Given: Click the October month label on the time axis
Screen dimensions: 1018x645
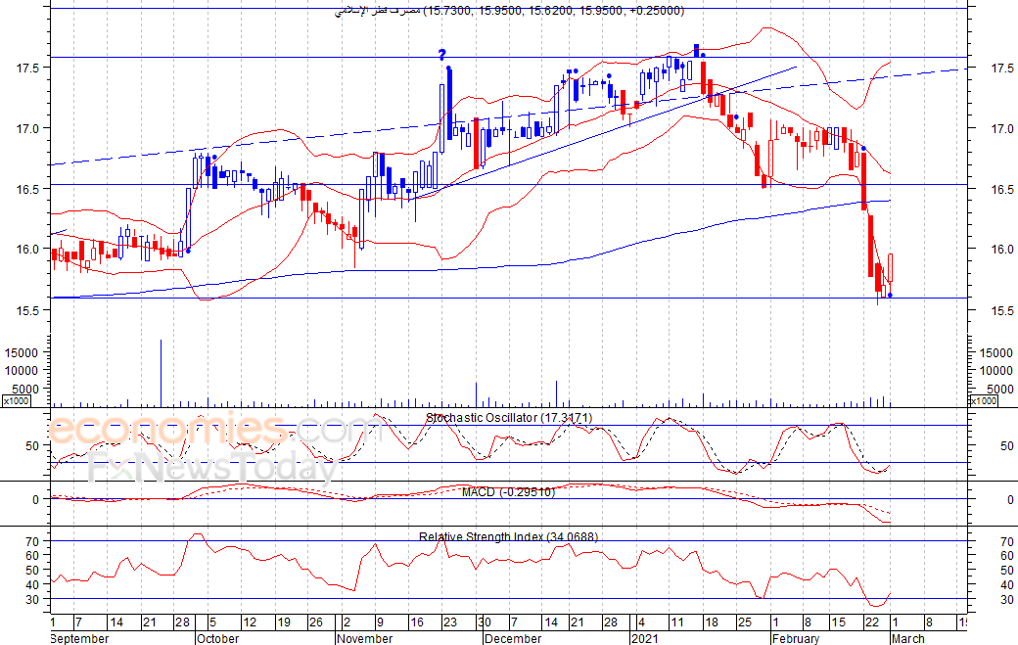Looking at the screenshot, I should coord(217,638).
